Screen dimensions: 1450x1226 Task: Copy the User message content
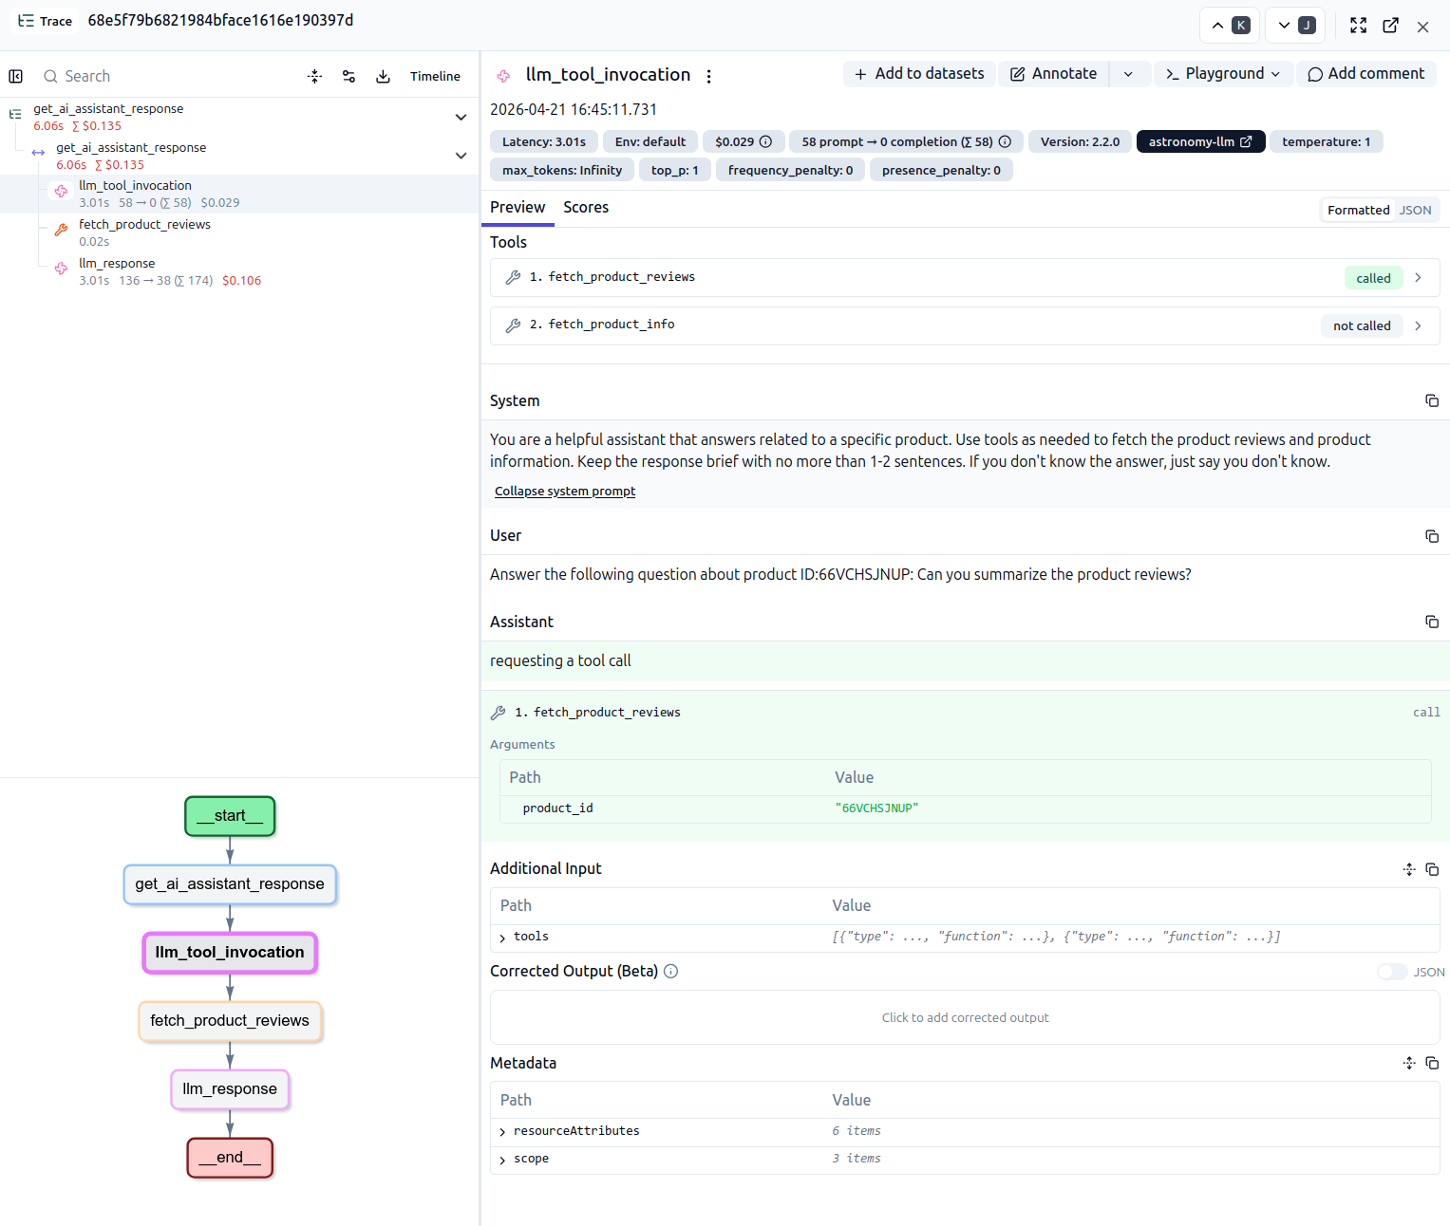click(1432, 536)
